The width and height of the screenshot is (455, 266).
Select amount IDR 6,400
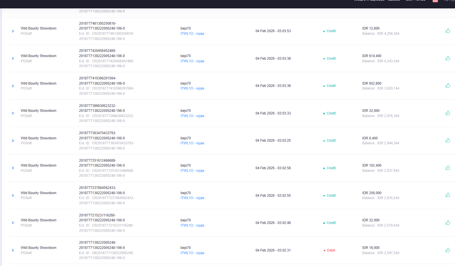pyautogui.click(x=370, y=138)
